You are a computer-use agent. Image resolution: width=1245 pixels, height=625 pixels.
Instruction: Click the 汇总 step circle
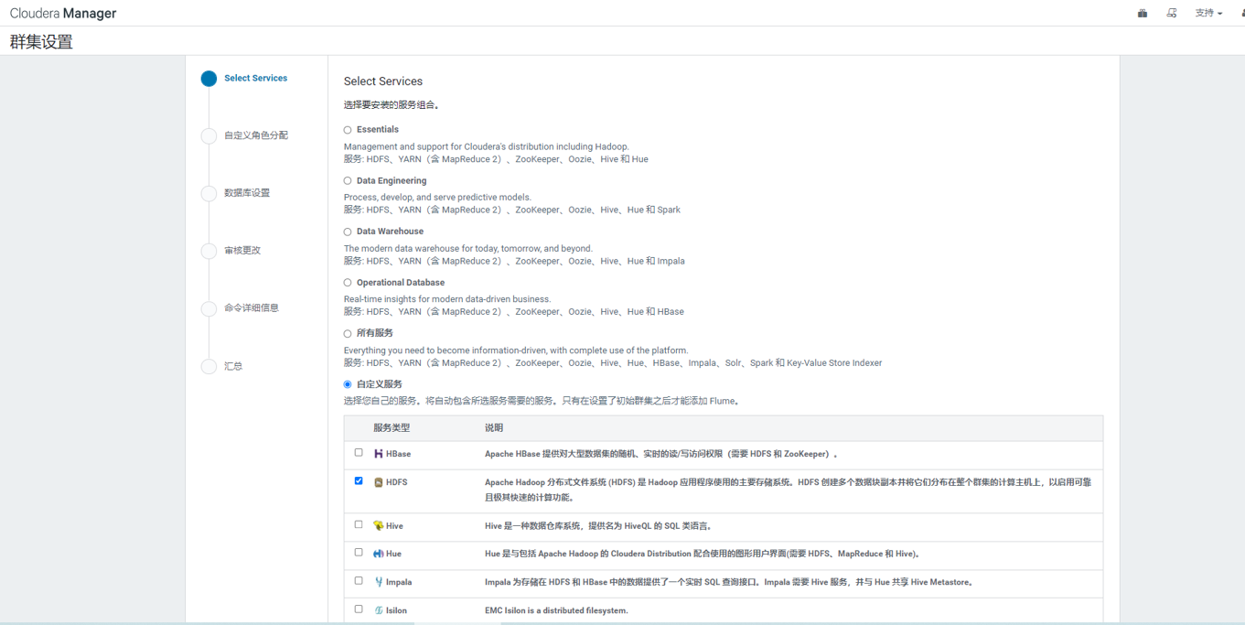point(209,366)
